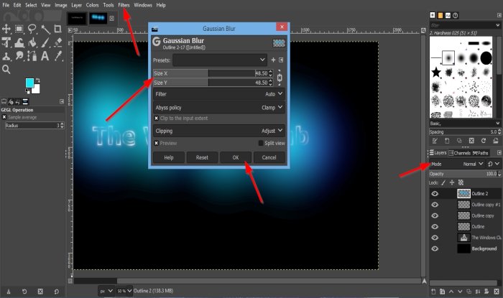Select the Eraser tool

click(x=57, y=42)
